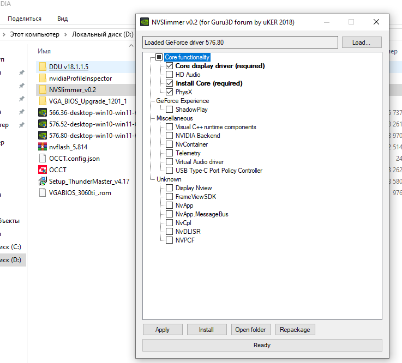Click the 576.52 NVIDIA driver installer icon
402x363 pixels.
pos(43,124)
